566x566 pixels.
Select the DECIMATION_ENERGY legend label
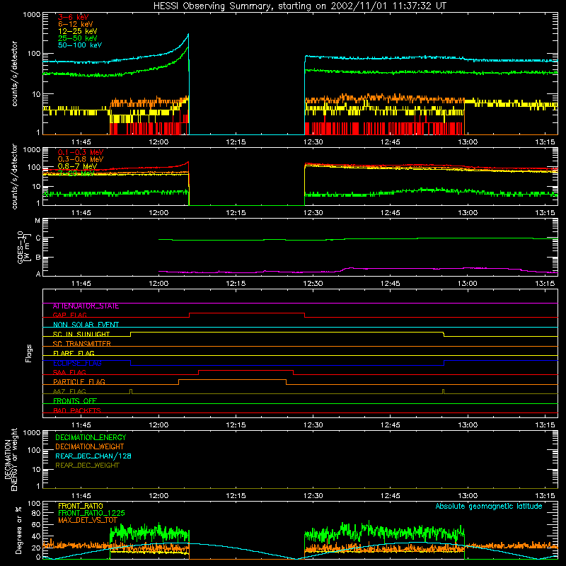(x=91, y=437)
